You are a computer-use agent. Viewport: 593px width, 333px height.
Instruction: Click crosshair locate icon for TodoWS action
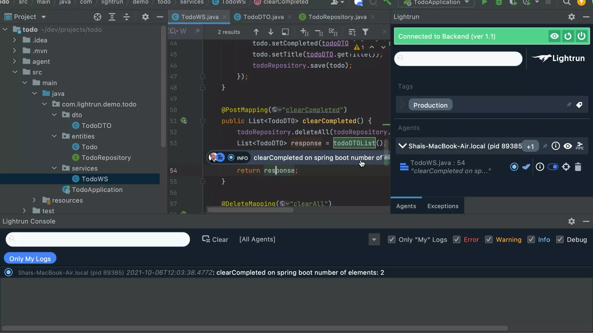566,167
